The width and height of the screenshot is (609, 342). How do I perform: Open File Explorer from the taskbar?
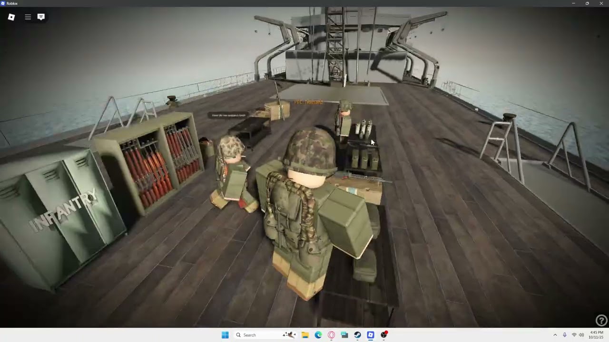pos(305,335)
